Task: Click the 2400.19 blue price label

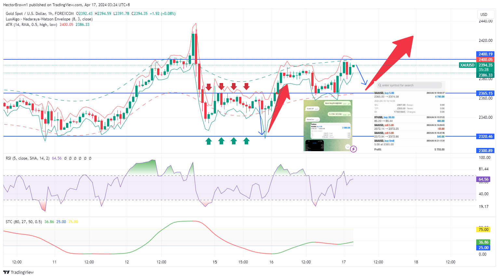Action: point(485,54)
